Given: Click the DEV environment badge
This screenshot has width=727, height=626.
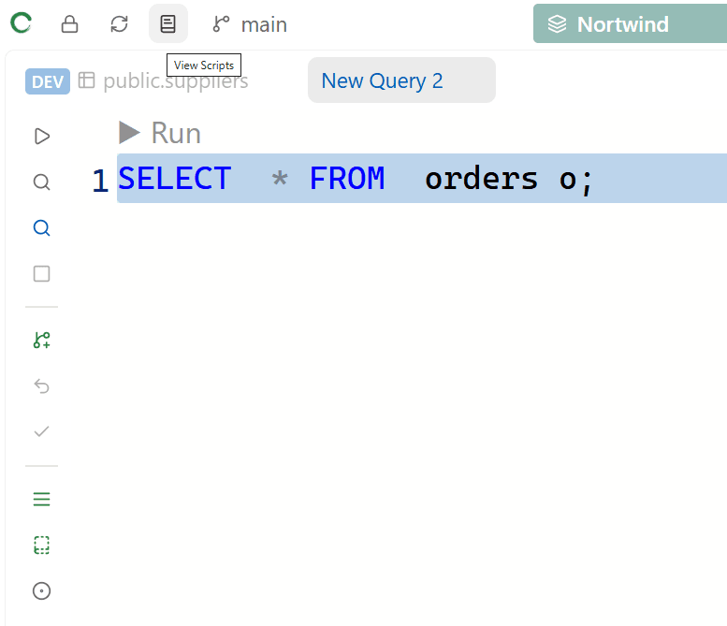Looking at the screenshot, I should [x=48, y=81].
